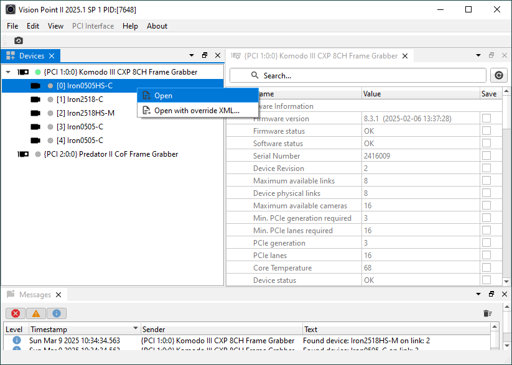The height and width of the screenshot is (365, 512).
Task: Click the Predator II CoF grabber icon
Action: [23, 154]
